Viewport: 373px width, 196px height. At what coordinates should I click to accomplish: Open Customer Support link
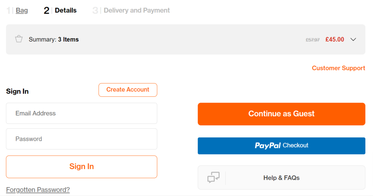pyautogui.click(x=338, y=68)
